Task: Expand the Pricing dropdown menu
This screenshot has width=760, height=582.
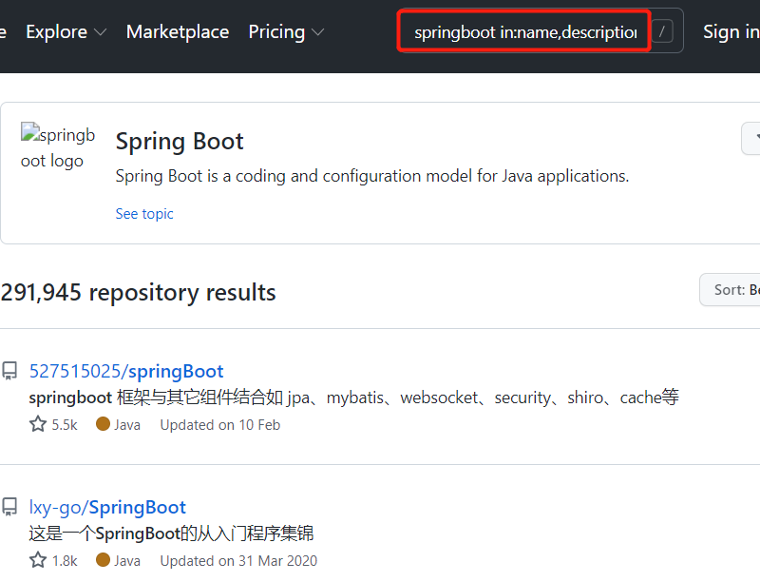Action: pos(286,32)
